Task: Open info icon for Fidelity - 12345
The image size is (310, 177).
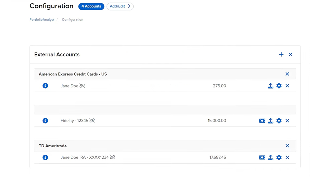Action: point(45,121)
